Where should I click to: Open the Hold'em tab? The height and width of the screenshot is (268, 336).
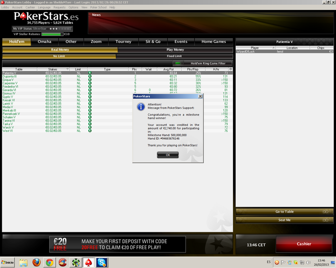click(17, 42)
